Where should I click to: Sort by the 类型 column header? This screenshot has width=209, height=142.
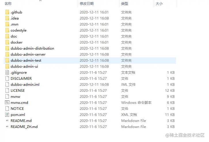125,4
